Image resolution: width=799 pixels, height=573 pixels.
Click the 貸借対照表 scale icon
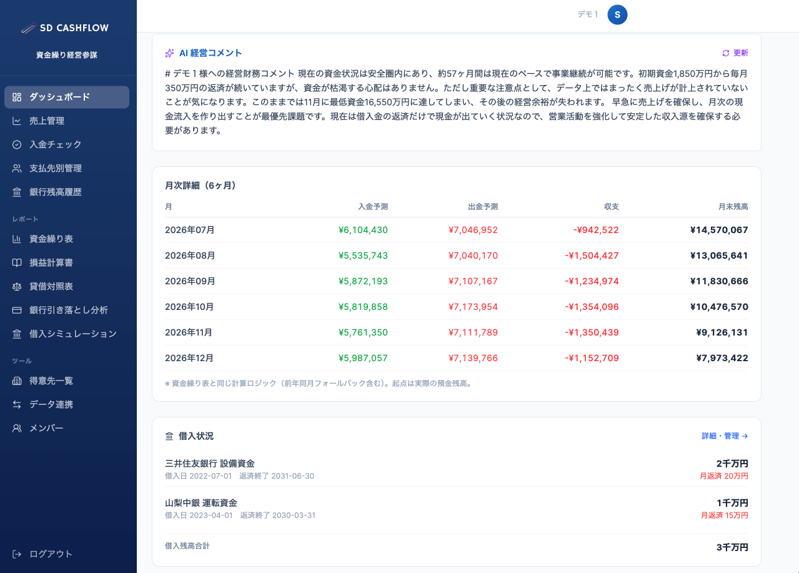[x=17, y=286]
